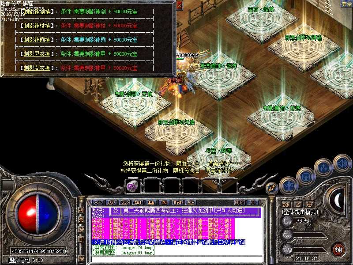
Task: Click the 您将获得第二份礼物 随机传送石 notice
Action: click(182, 170)
